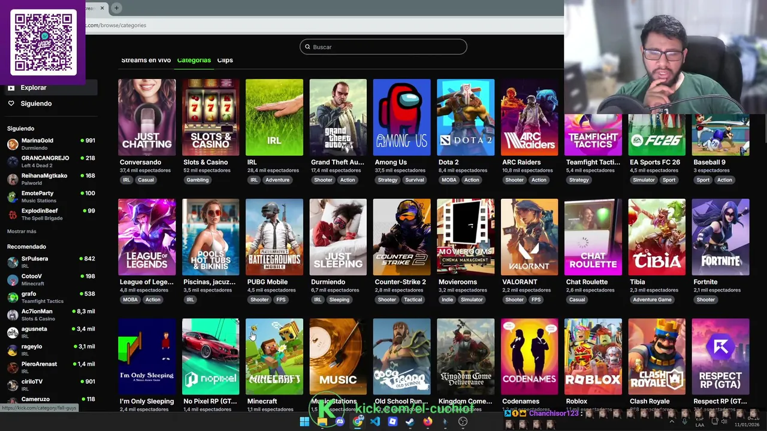
Task: Open ReihanaMgtkako channel avatar
Action: click(x=13, y=180)
